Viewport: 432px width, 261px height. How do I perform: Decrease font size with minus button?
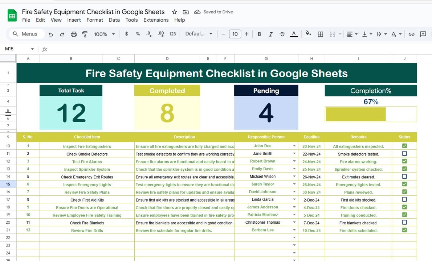coord(223,34)
